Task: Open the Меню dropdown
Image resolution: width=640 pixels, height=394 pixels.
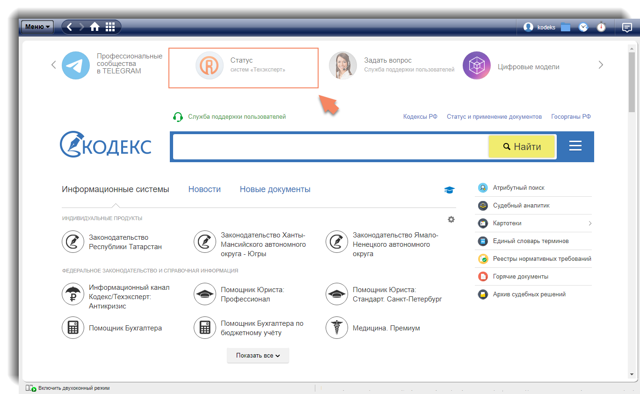Action: [37, 27]
